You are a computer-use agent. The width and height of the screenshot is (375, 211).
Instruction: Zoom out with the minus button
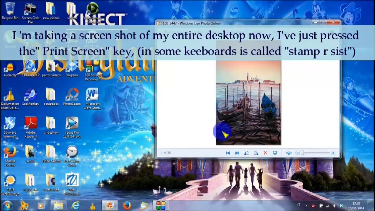(297, 153)
